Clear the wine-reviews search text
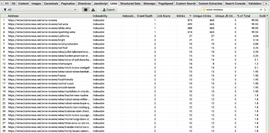The height and width of the screenshot is (133, 270). pyautogui.click(x=261, y=10)
